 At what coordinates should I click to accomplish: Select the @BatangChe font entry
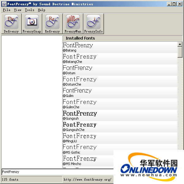point(120,59)
